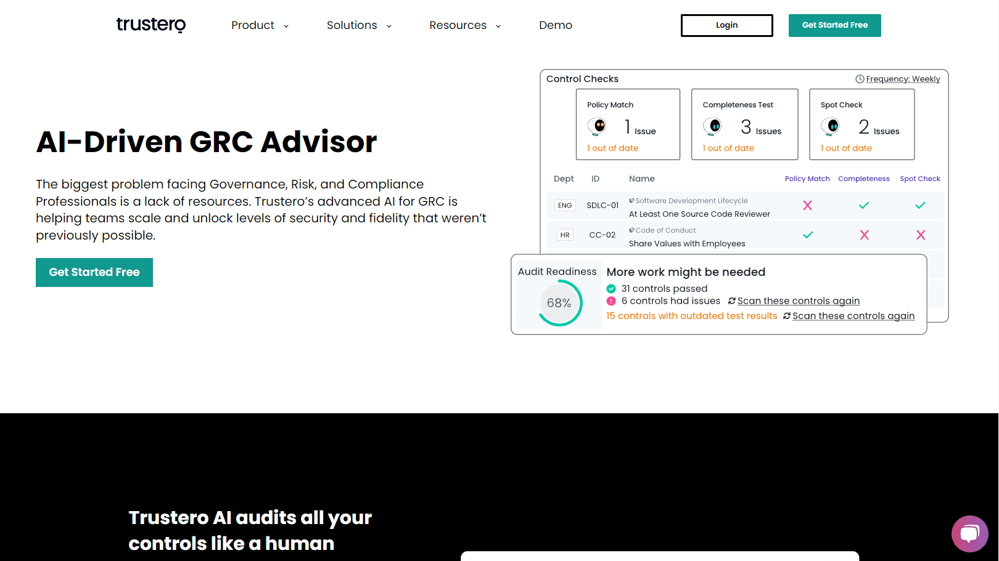Click red alert icon beside 6 controls
The height and width of the screenshot is (561, 999).
click(x=611, y=301)
